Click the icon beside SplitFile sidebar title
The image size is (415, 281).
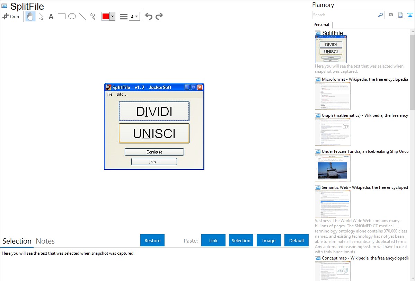(x=318, y=33)
